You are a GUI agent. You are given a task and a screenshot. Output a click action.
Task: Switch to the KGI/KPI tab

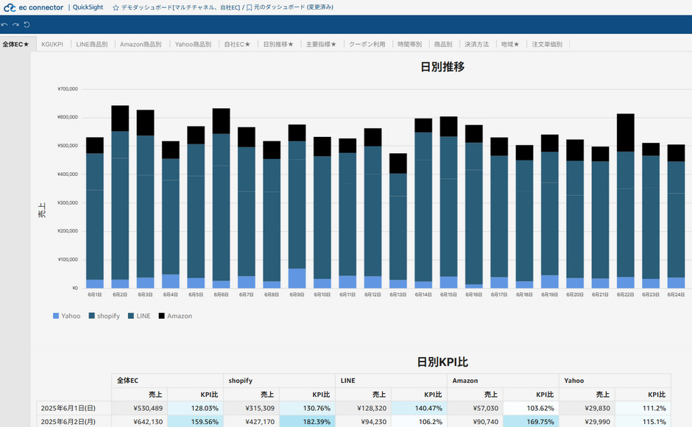(x=52, y=44)
